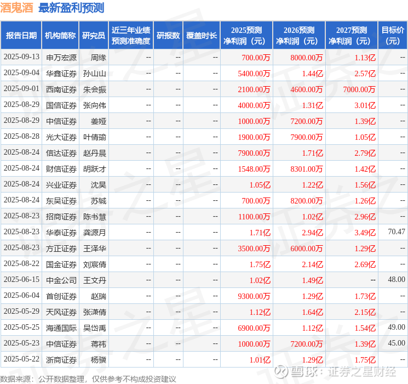Image resolution: width=408 pixels, height=384 pixels.
Task: Select institution 中金公司
Action: (x=61, y=280)
